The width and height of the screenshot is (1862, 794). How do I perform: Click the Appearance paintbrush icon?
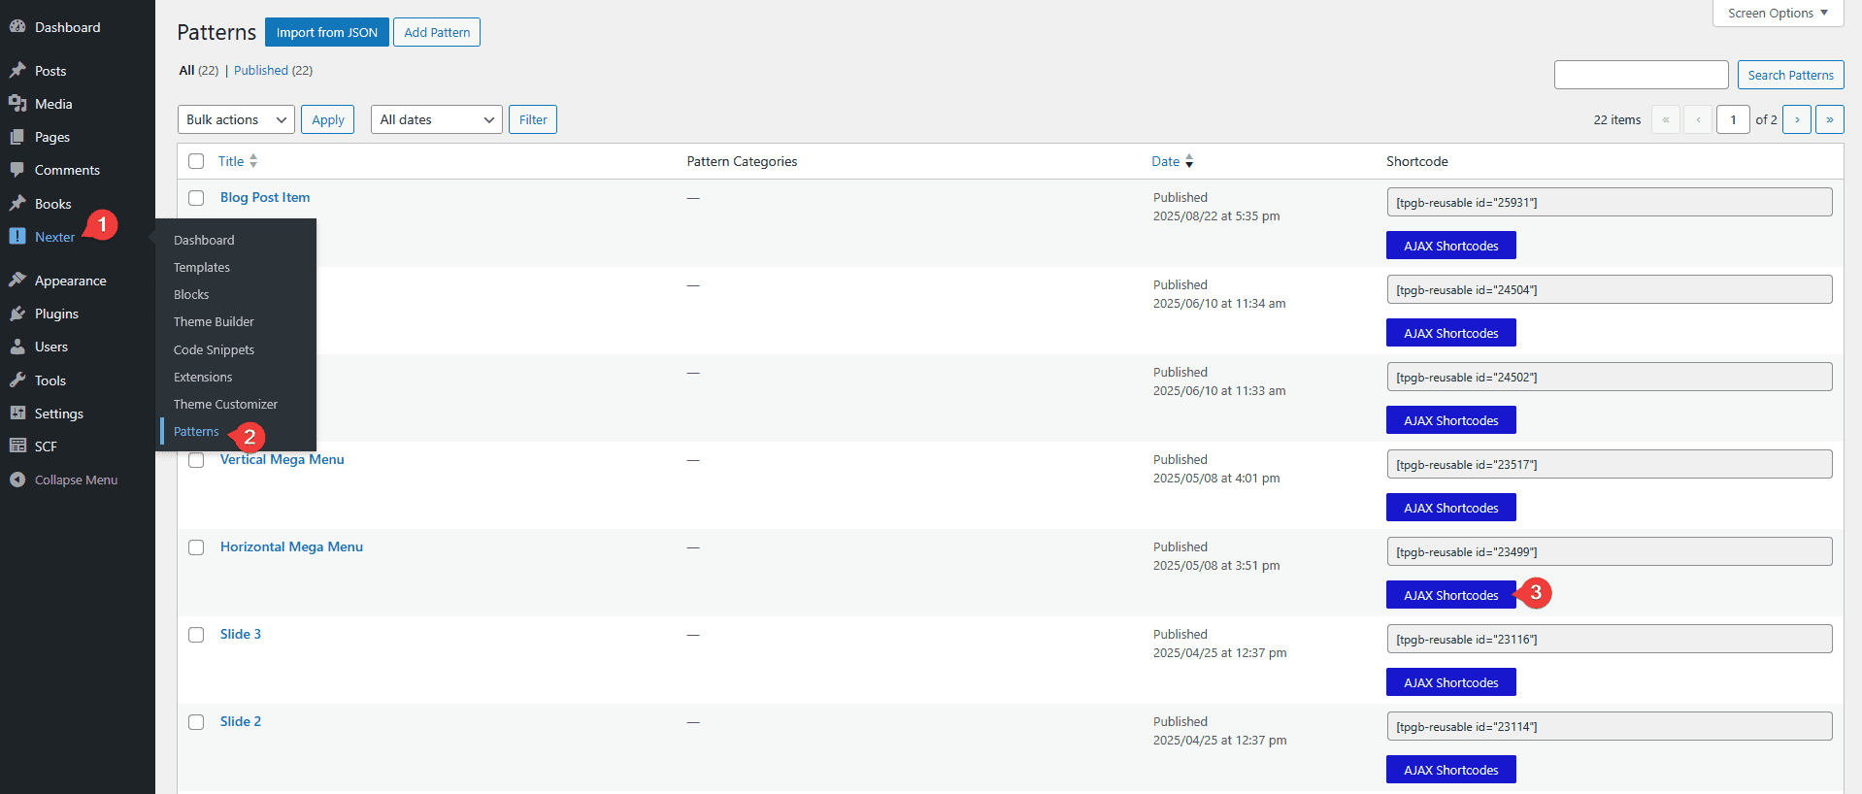tap(17, 281)
